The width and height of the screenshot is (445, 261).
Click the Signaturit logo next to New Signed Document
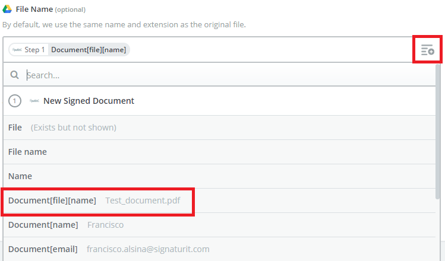(34, 101)
